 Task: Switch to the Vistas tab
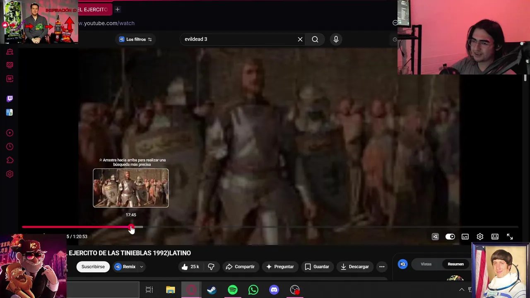426,264
